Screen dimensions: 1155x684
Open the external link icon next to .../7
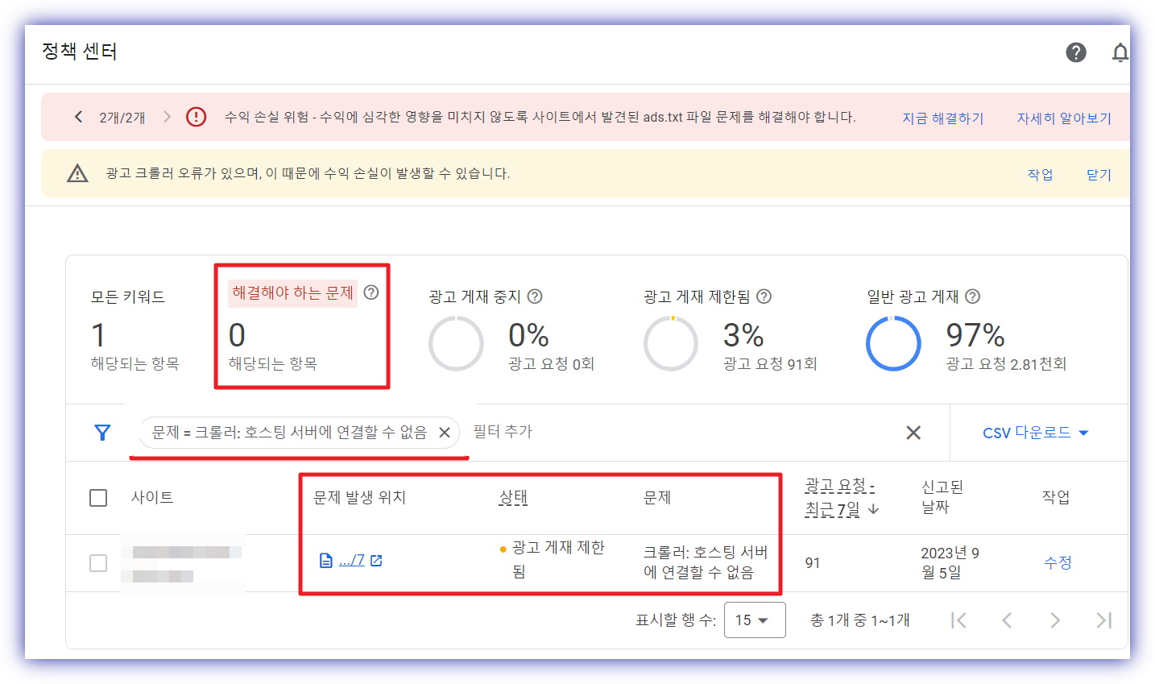376,561
